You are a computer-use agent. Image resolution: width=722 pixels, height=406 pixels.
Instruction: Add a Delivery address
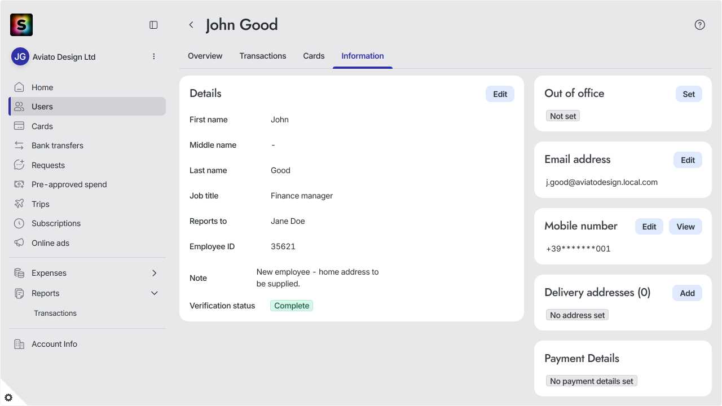click(687, 293)
